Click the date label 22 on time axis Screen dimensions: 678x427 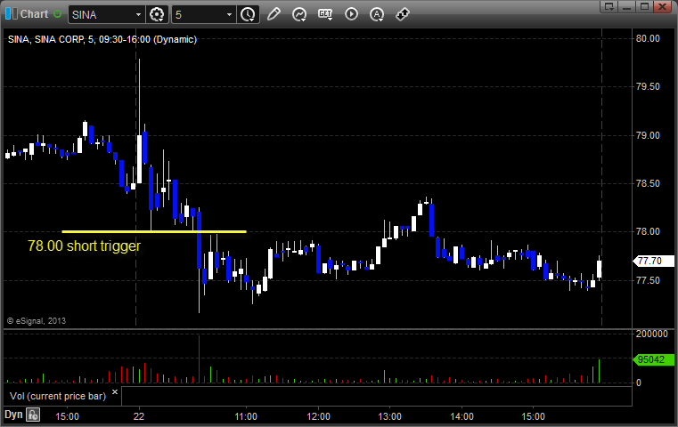point(139,416)
